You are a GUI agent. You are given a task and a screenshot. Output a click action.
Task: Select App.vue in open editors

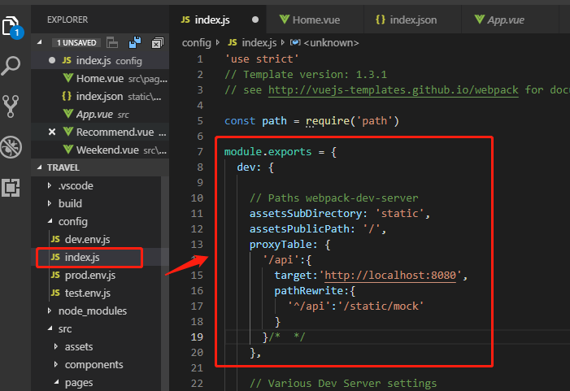pos(100,114)
